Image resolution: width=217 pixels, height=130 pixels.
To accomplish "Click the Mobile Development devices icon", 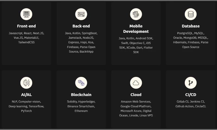I will (x=136, y=14).
